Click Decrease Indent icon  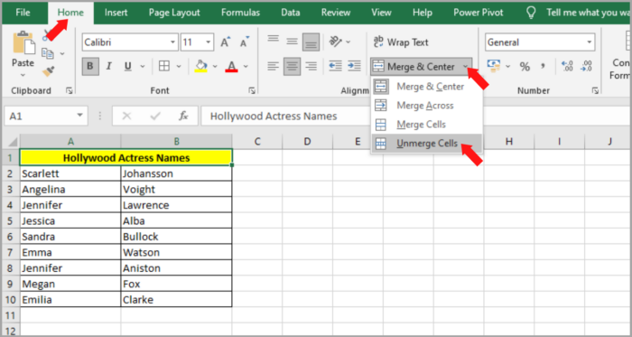(x=335, y=66)
